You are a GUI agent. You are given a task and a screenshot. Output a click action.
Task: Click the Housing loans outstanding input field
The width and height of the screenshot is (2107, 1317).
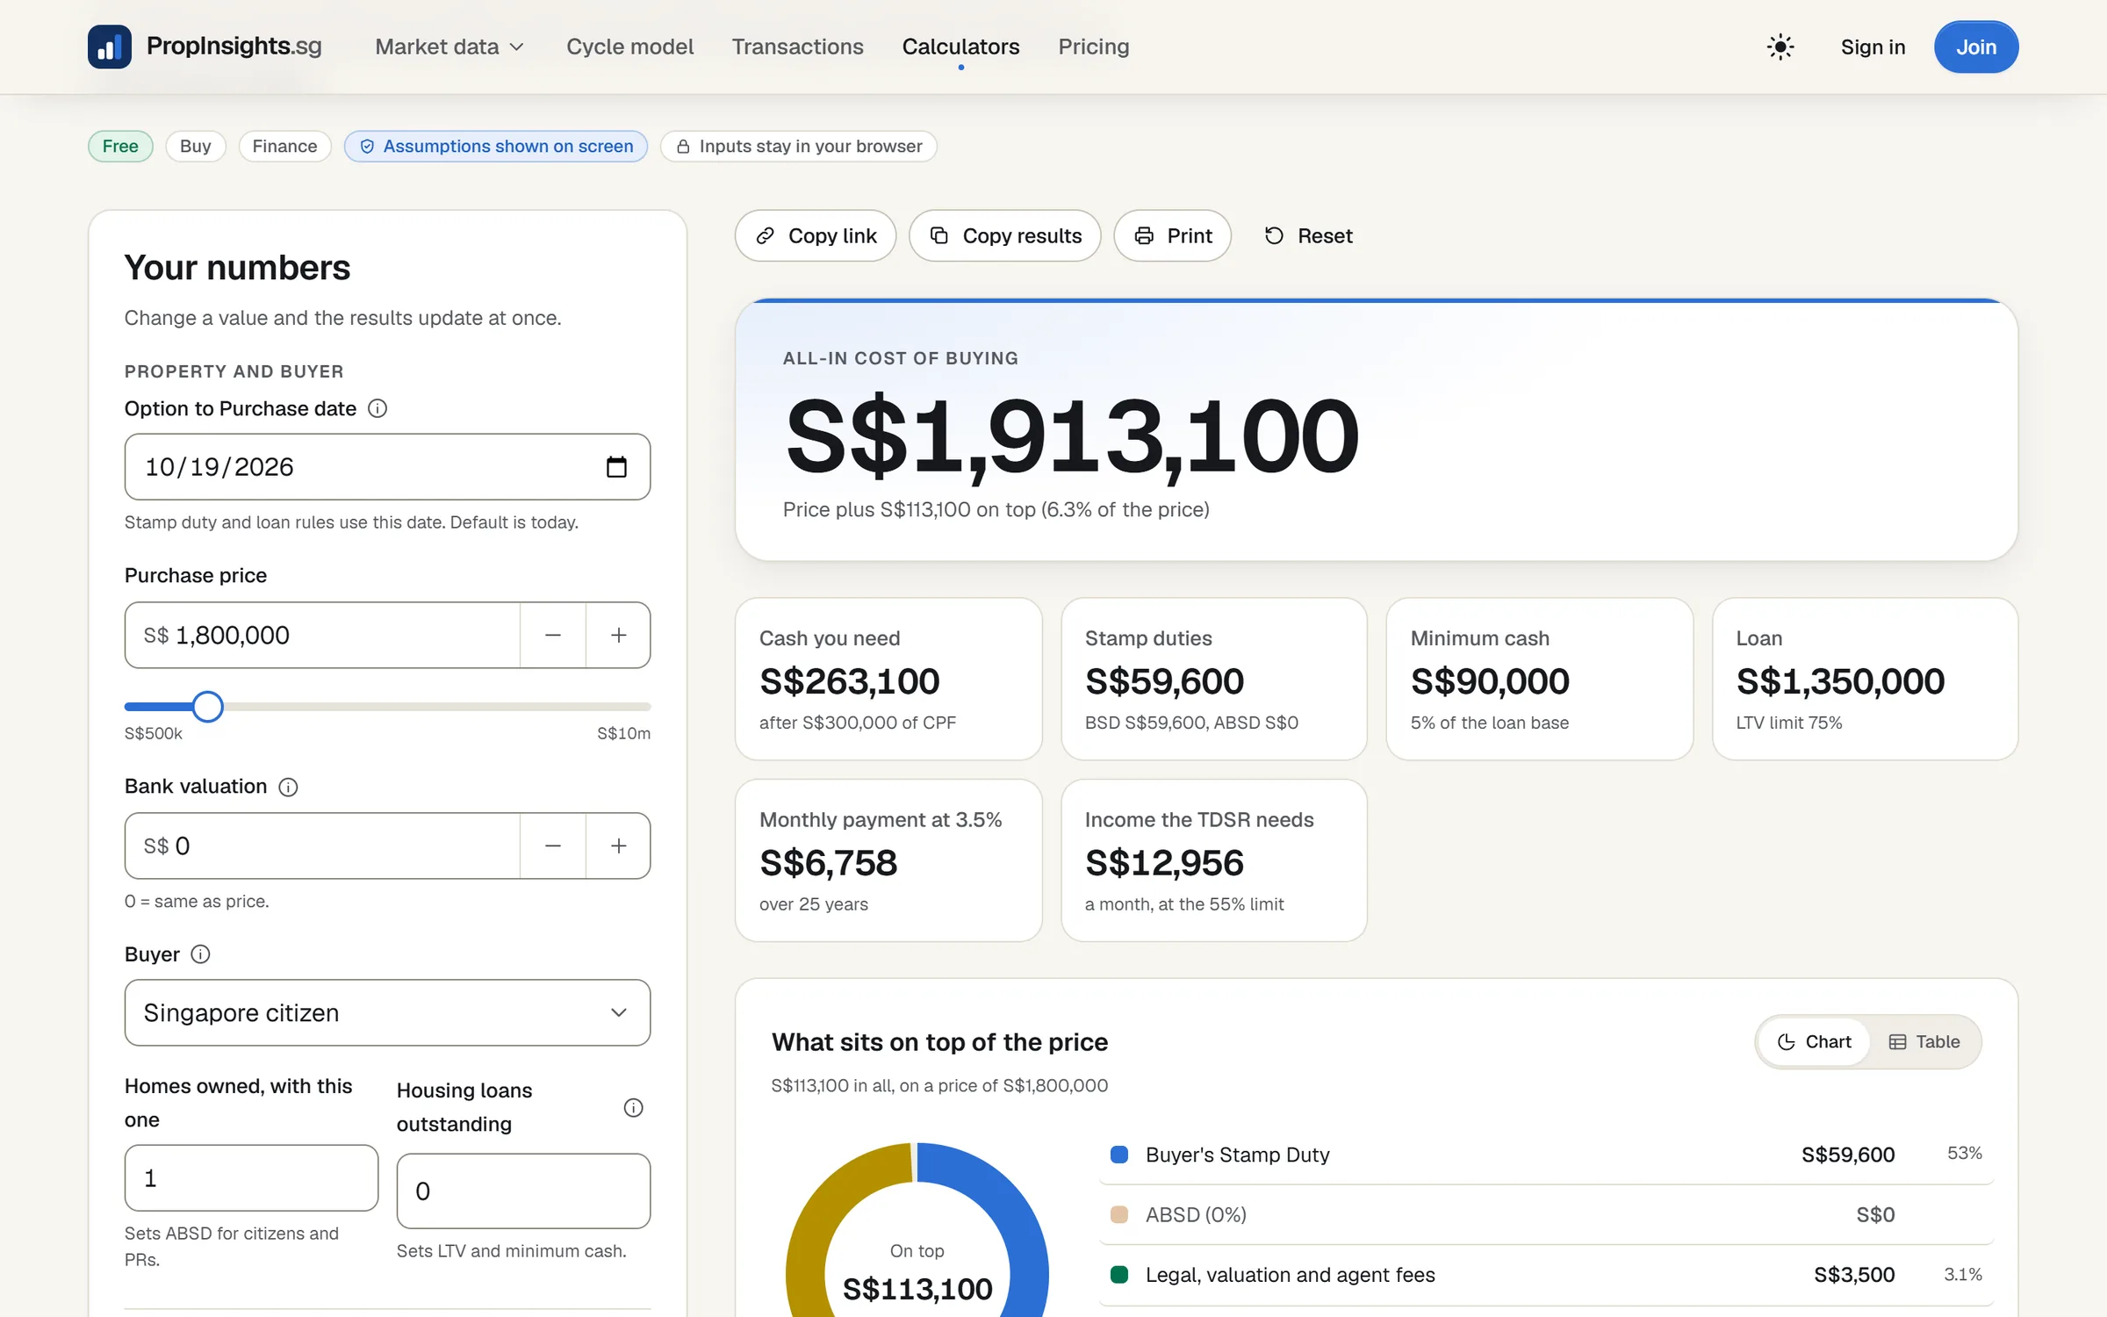click(523, 1191)
